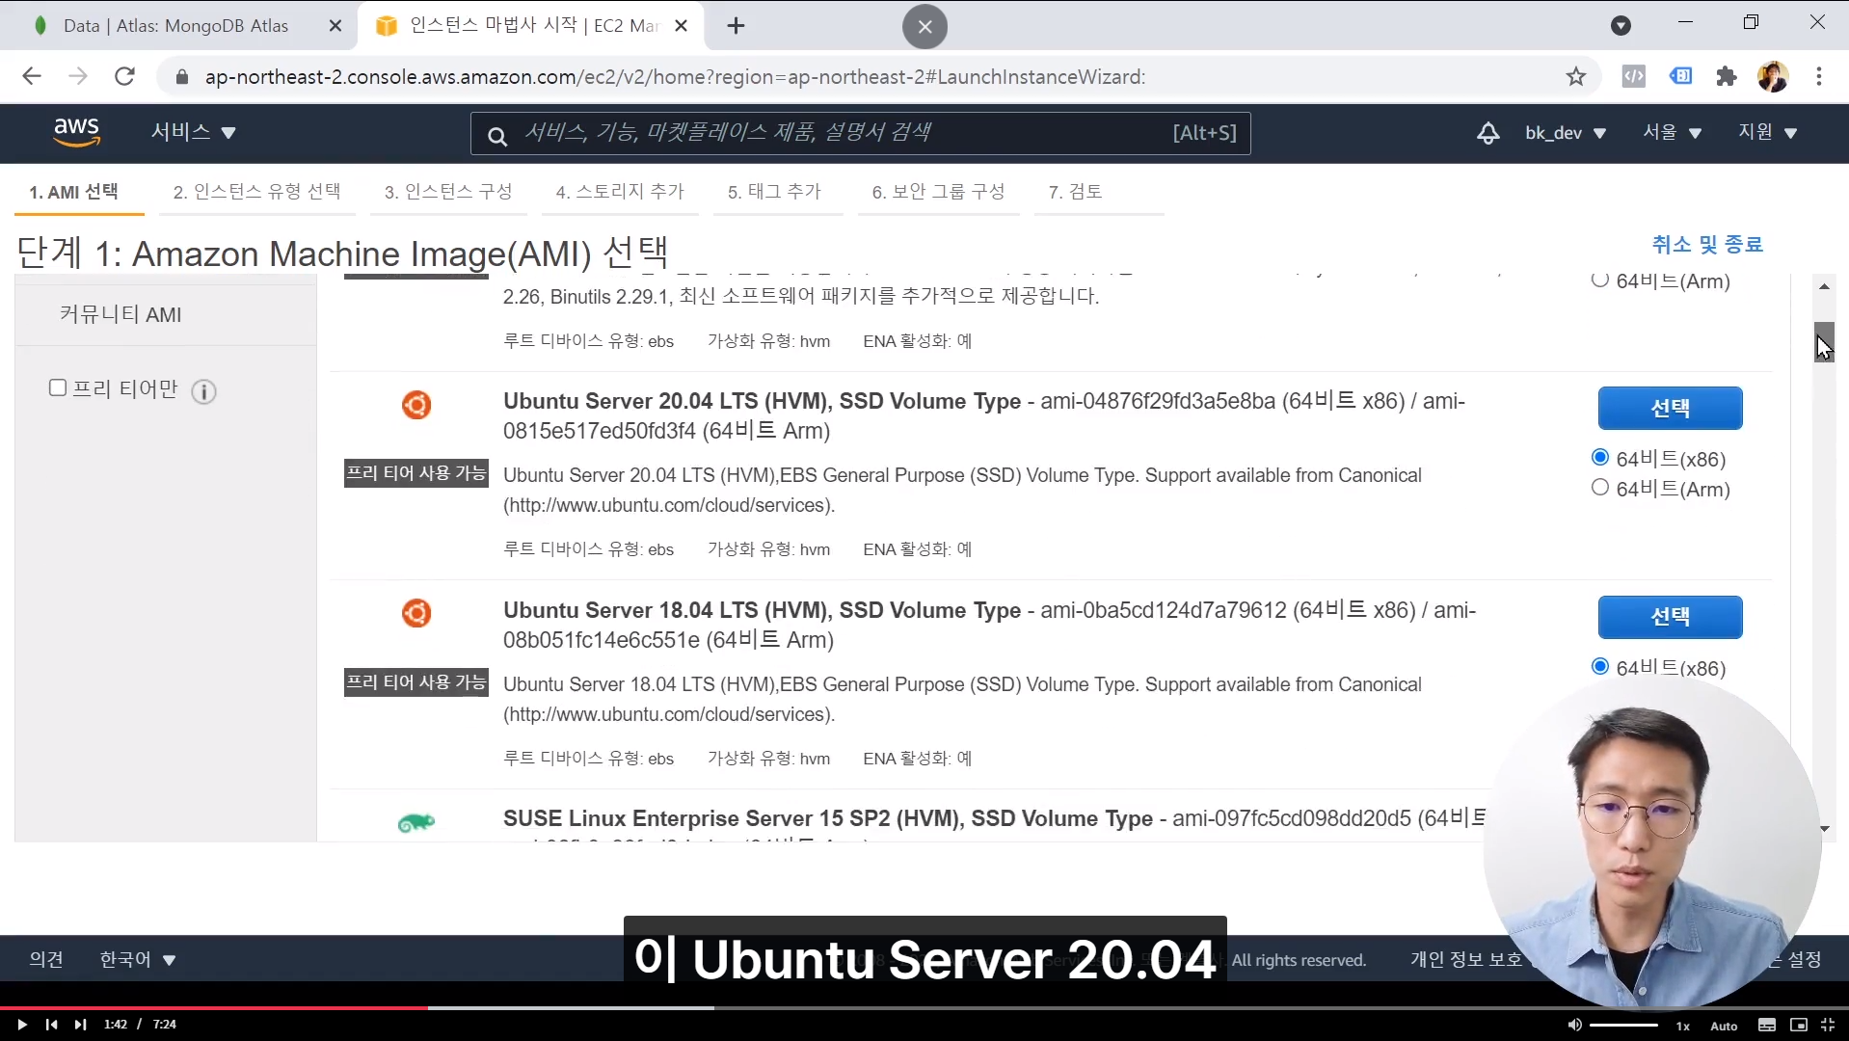Go to step 5. 태그 추가
Screen dimensions: 1849x1041
(x=774, y=192)
